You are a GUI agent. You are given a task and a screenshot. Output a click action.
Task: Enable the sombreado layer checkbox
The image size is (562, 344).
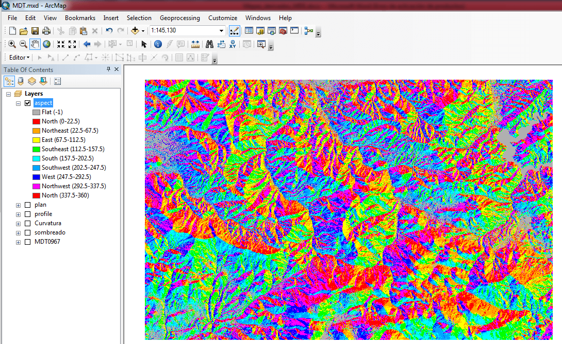click(28, 232)
